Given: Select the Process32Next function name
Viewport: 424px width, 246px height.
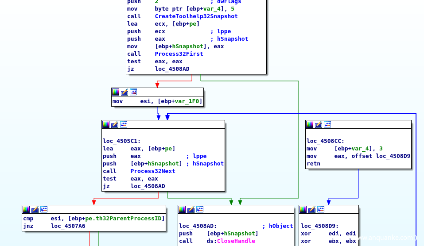Looking at the screenshot, I should coord(152,171).
